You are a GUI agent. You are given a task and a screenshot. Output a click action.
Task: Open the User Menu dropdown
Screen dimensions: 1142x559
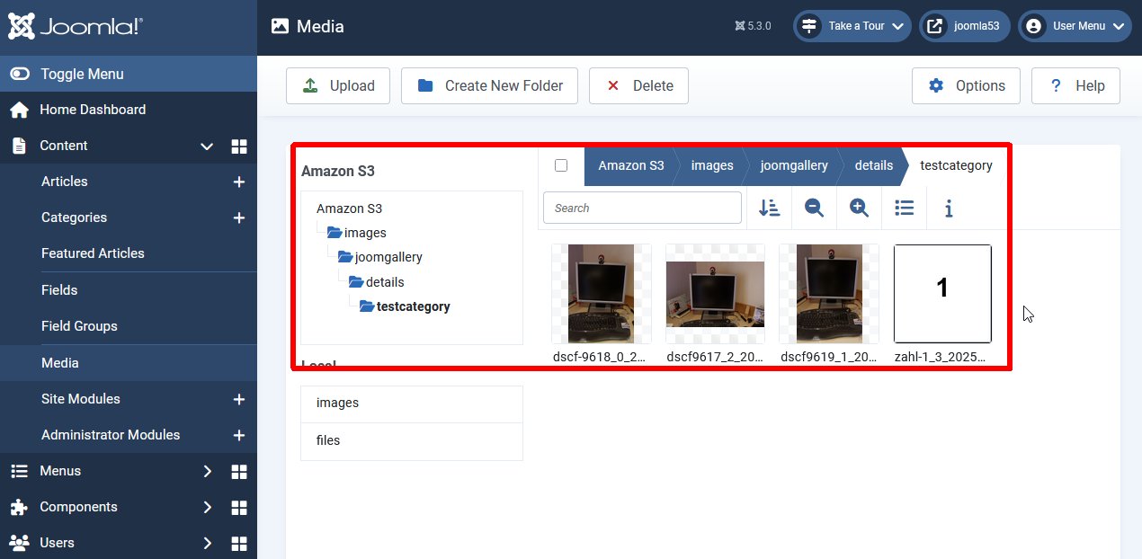pyautogui.click(x=1075, y=26)
